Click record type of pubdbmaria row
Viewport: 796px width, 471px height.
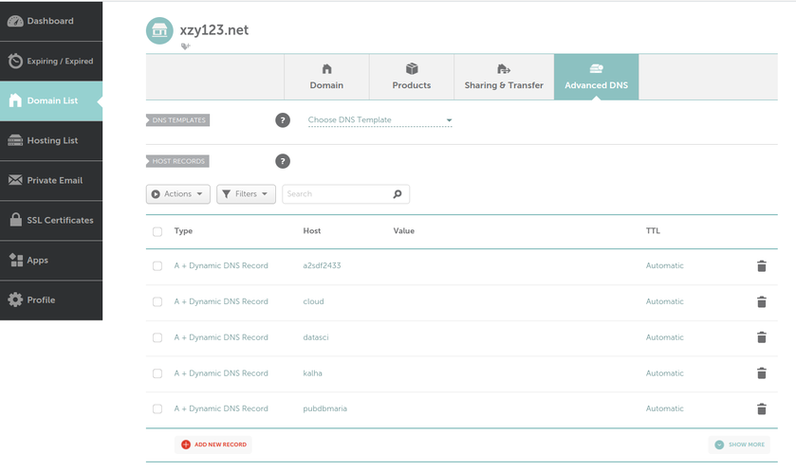point(221,408)
